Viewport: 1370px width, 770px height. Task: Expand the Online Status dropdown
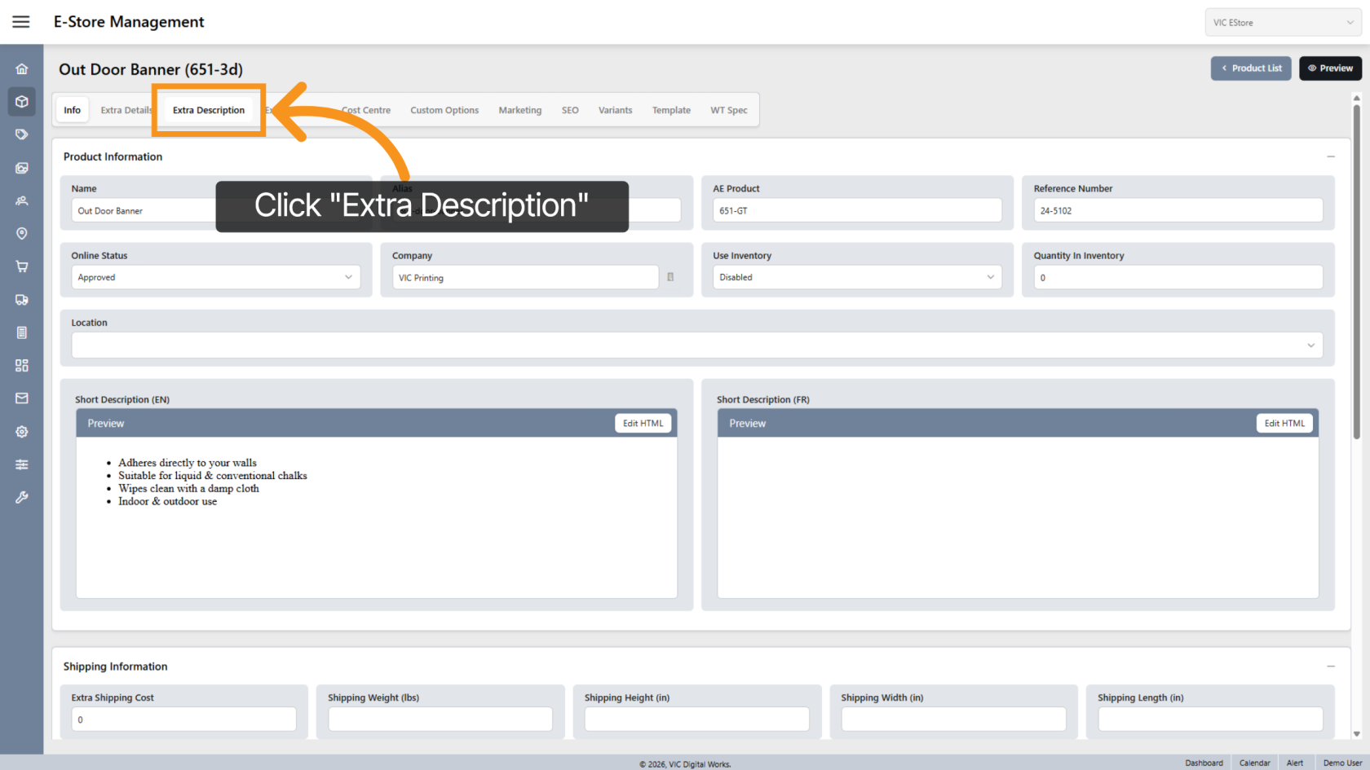pos(215,277)
